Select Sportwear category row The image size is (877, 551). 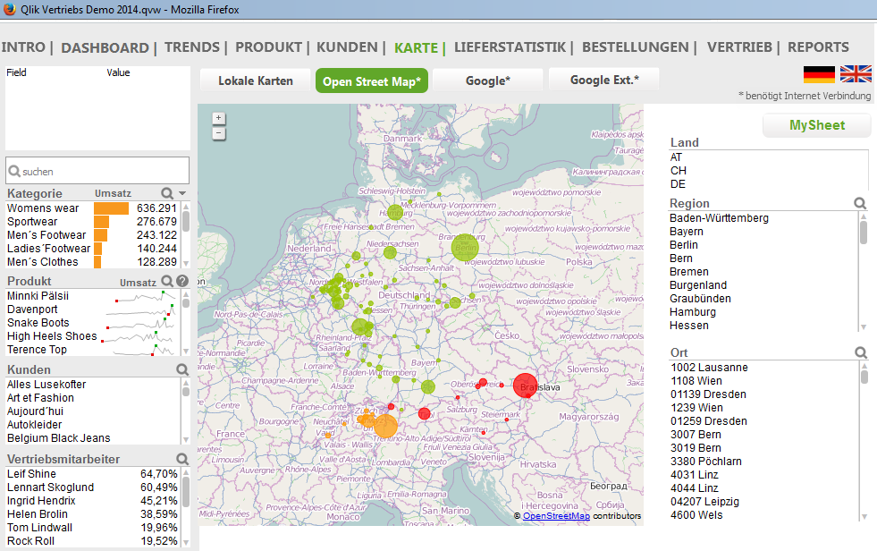coord(92,222)
